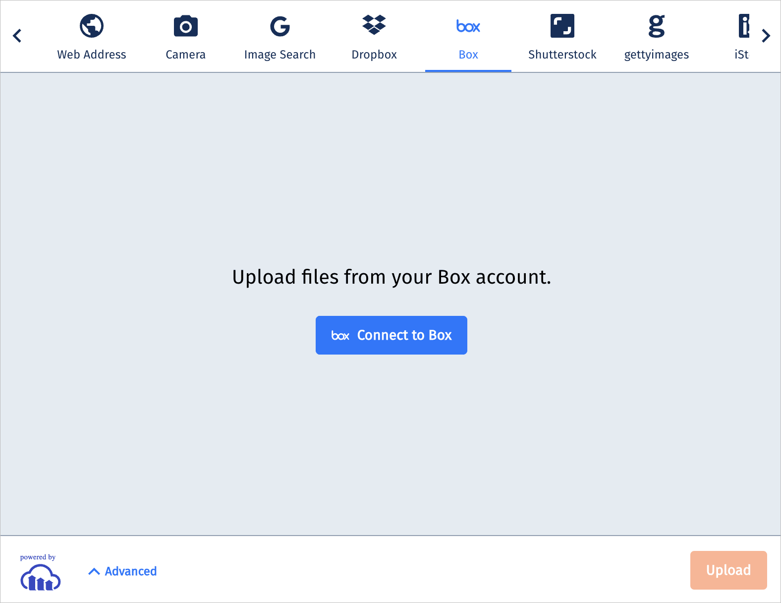This screenshot has width=781, height=603.
Task: Select the Shutterstock tab label
Action: (562, 55)
